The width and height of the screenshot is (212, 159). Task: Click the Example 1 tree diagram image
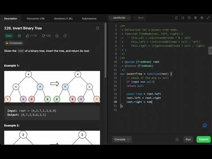pyautogui.click(x=52, y=87)
